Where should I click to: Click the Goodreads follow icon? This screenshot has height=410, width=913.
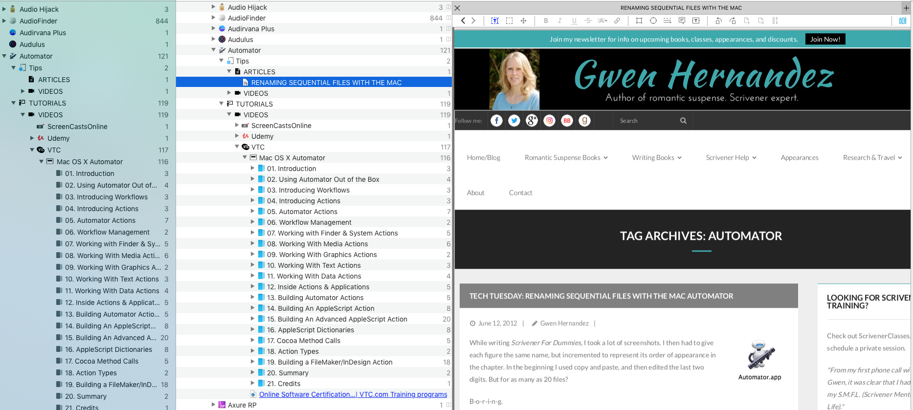pos(584,121)
